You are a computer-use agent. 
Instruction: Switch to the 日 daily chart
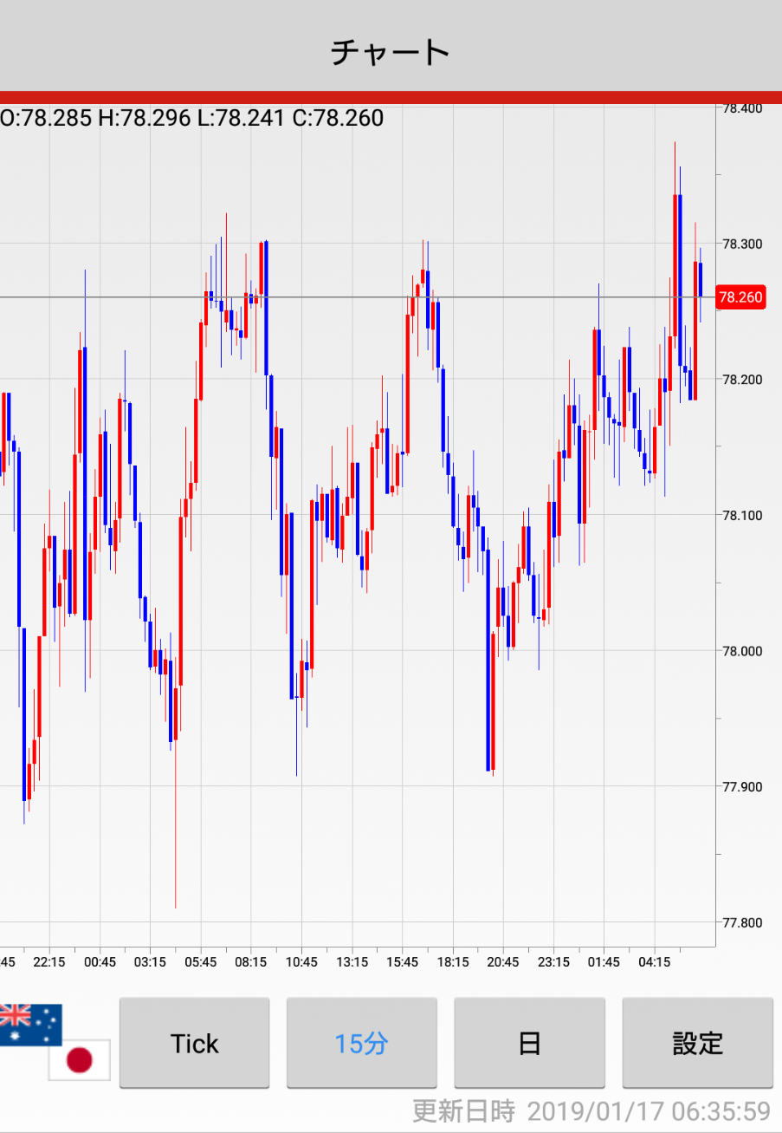(x=529, y=1043)
